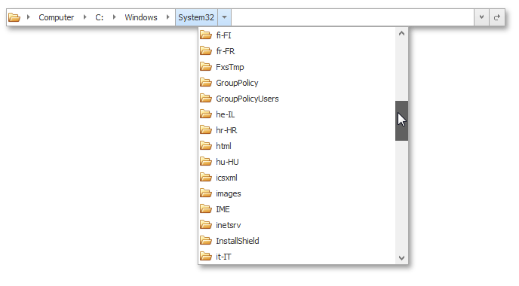Click the folder icon next to html
Viewport: 519px width, 286px height.
pyautogui.click(x=206, y=146)
